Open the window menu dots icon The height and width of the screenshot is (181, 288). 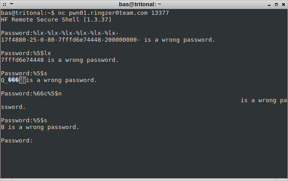point(4,4)
